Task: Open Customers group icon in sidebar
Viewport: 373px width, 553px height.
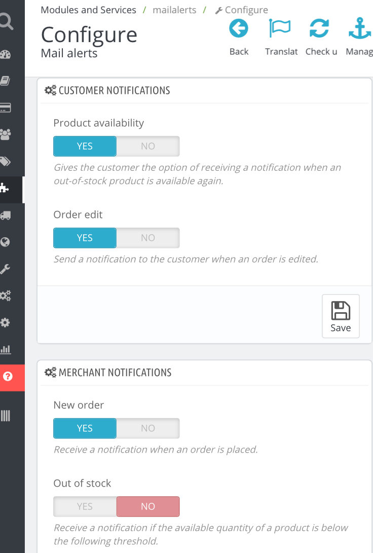Action: point(6,134)
